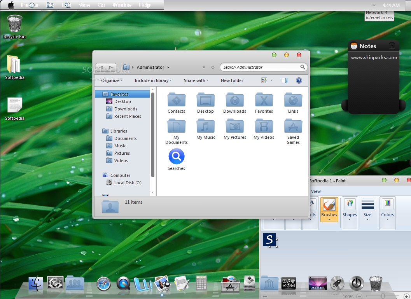Open the Include in library dropdown

[153, 80]
